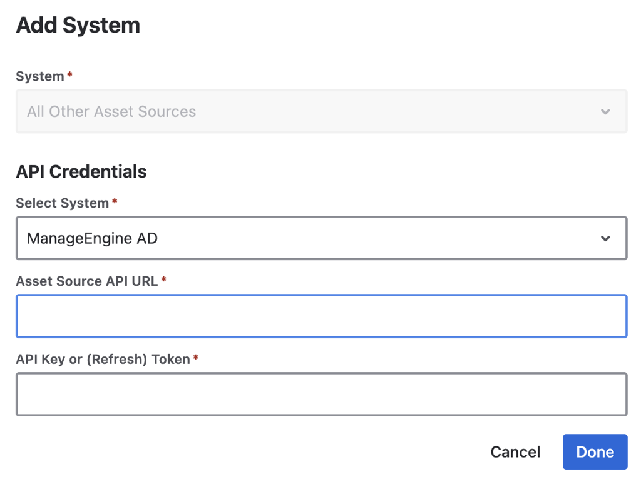This screenshot has width=641, height=484.
Task: Click the ManageEngine AD selected value text
Action: pos(92,238)
